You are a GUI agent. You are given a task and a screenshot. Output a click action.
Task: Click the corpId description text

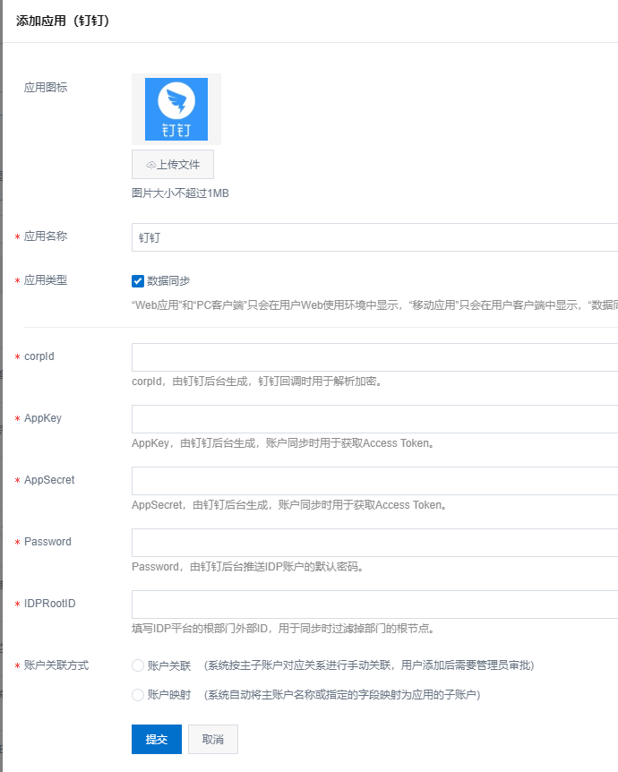[x=257, y=382]
